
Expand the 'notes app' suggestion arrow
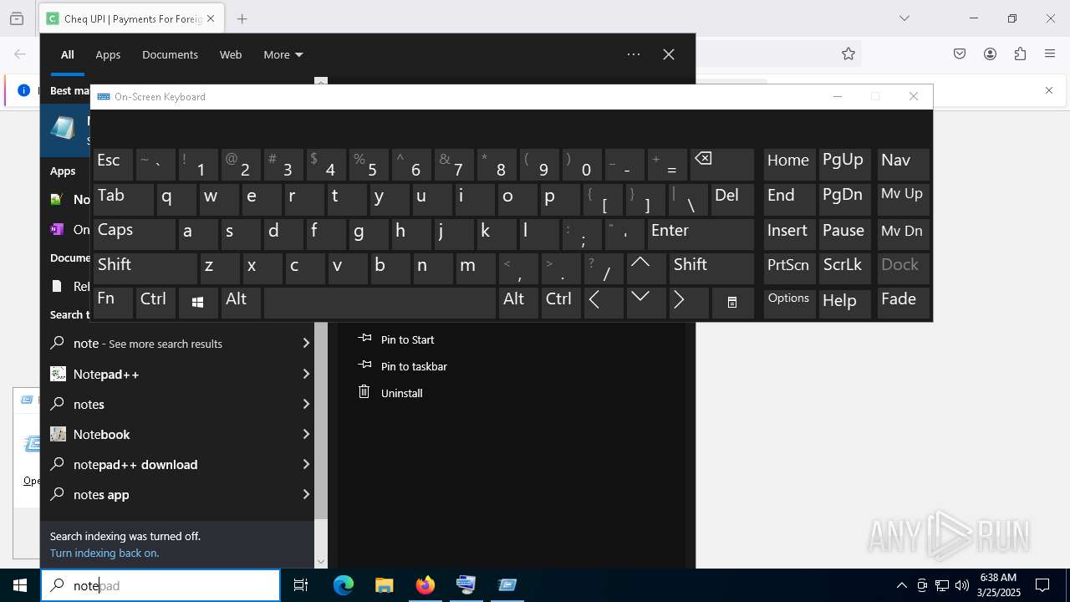click(306, 494)
